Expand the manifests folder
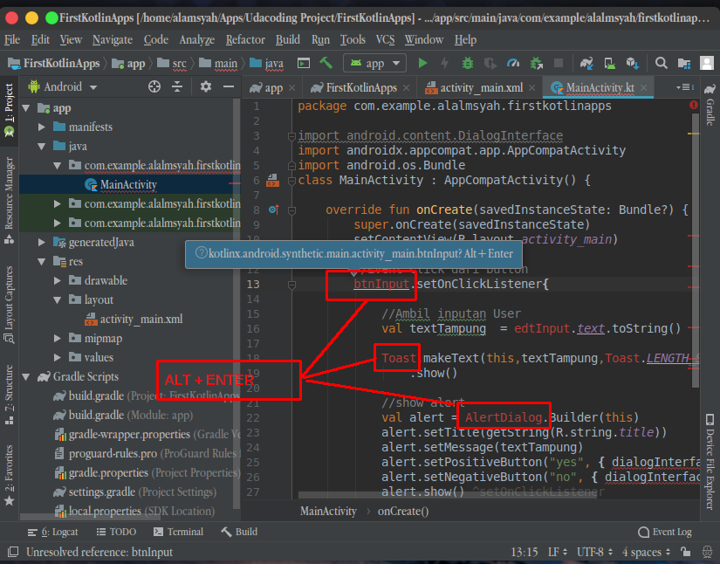The height and width of the screenshot is (564, 720). pos(42,127)
